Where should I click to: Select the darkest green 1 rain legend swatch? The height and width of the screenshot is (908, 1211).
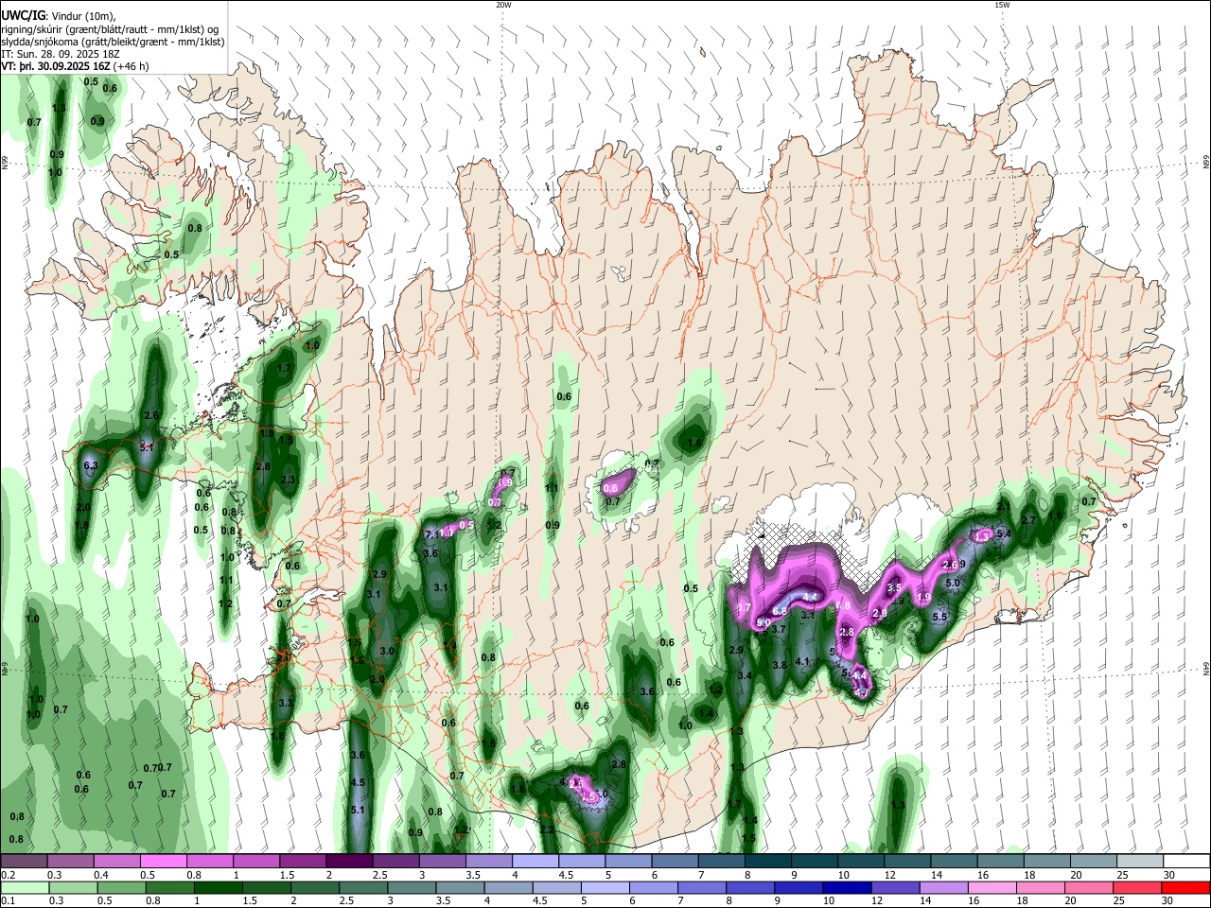(219, 887)
